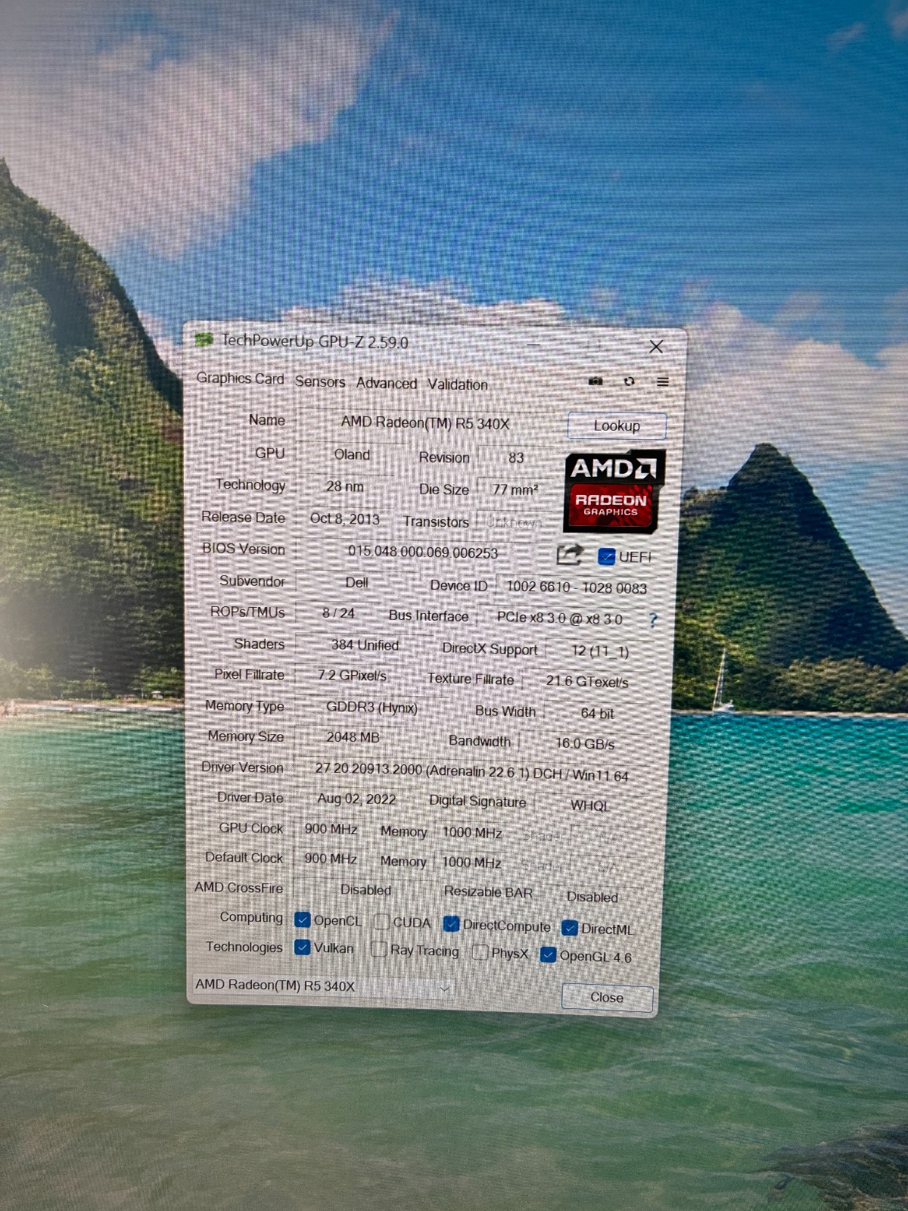
Task: Click the Default Clock 900 MHz field
Action: (x=331, y=858)
